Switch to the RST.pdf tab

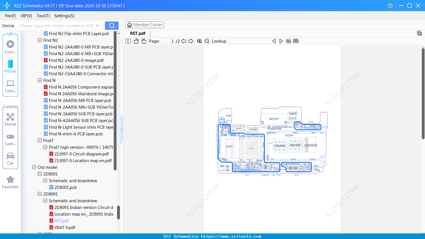click(x=138, y=33)
